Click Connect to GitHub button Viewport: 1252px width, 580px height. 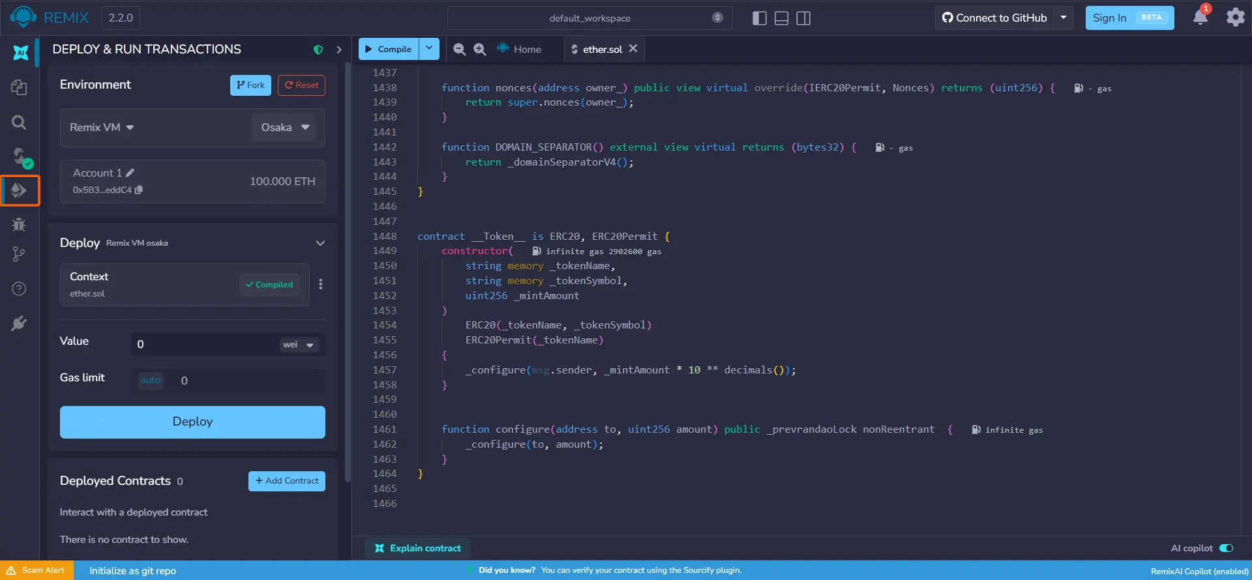[994, 18]
